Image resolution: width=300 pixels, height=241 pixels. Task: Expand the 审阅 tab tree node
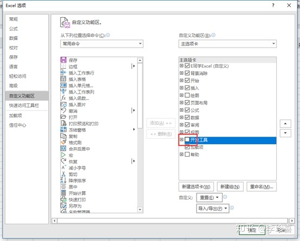(181, 125)
